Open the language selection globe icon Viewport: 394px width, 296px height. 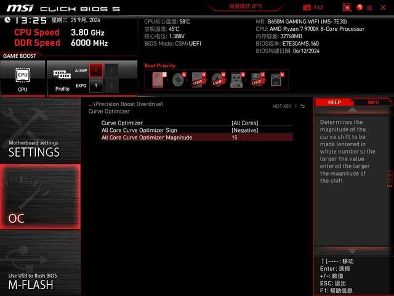360,7
